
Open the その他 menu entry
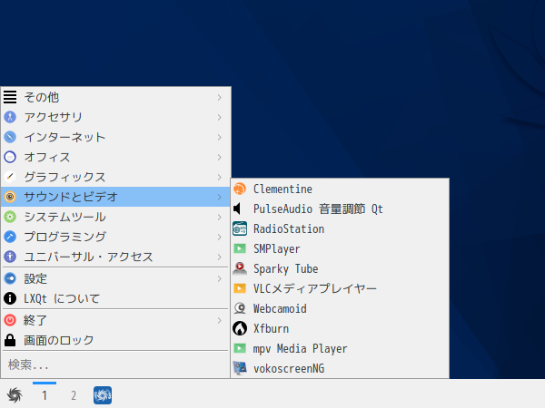[115, 97]
